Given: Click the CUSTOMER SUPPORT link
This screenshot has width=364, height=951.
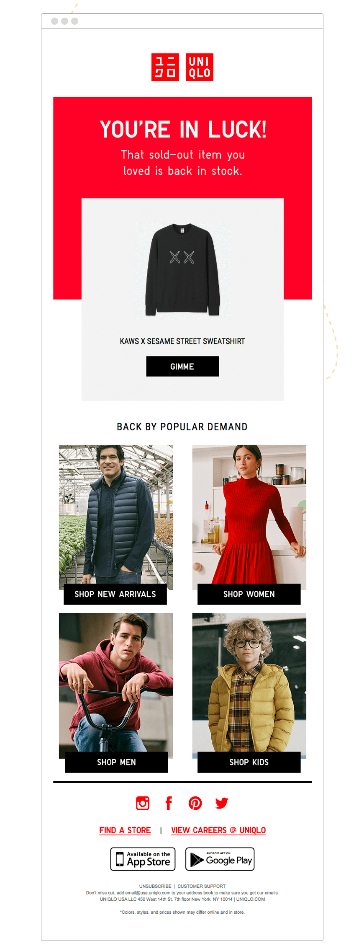Looking at the screenshot, I should [201, 886].
